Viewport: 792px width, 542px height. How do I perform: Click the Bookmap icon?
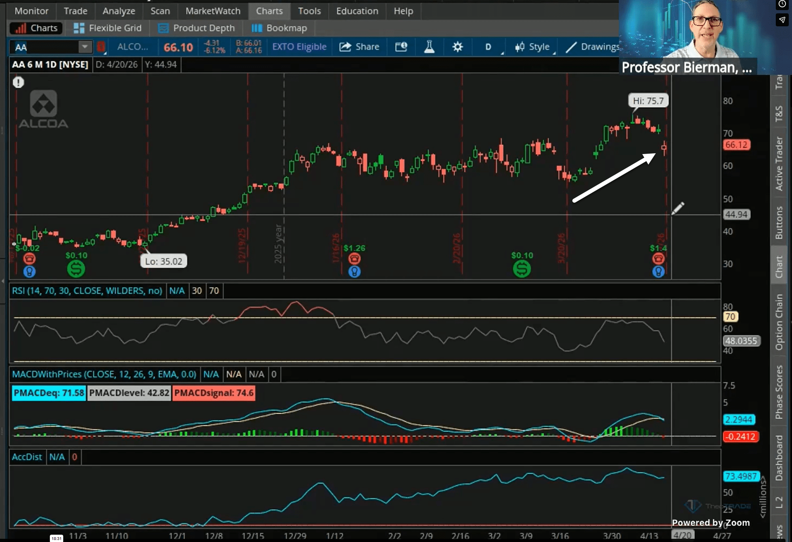click(x=257, y=28)
